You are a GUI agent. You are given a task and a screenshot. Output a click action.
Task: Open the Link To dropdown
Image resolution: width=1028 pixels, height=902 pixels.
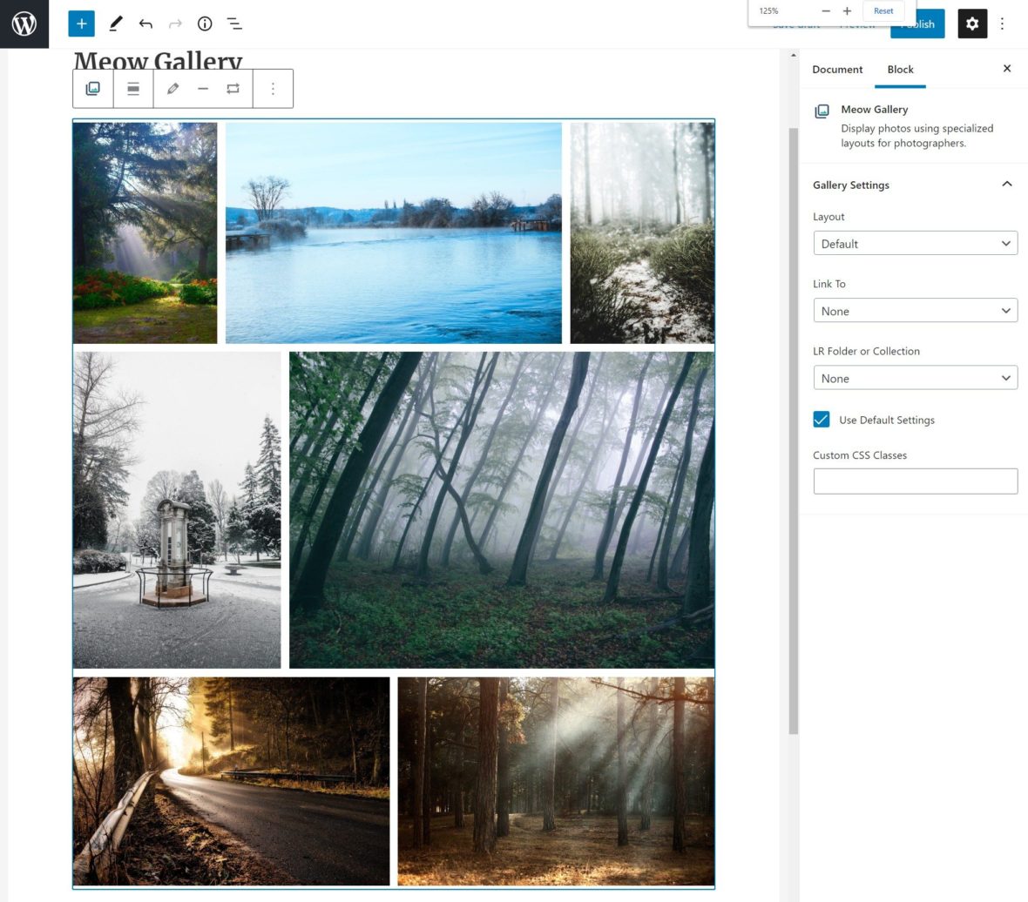916,310
